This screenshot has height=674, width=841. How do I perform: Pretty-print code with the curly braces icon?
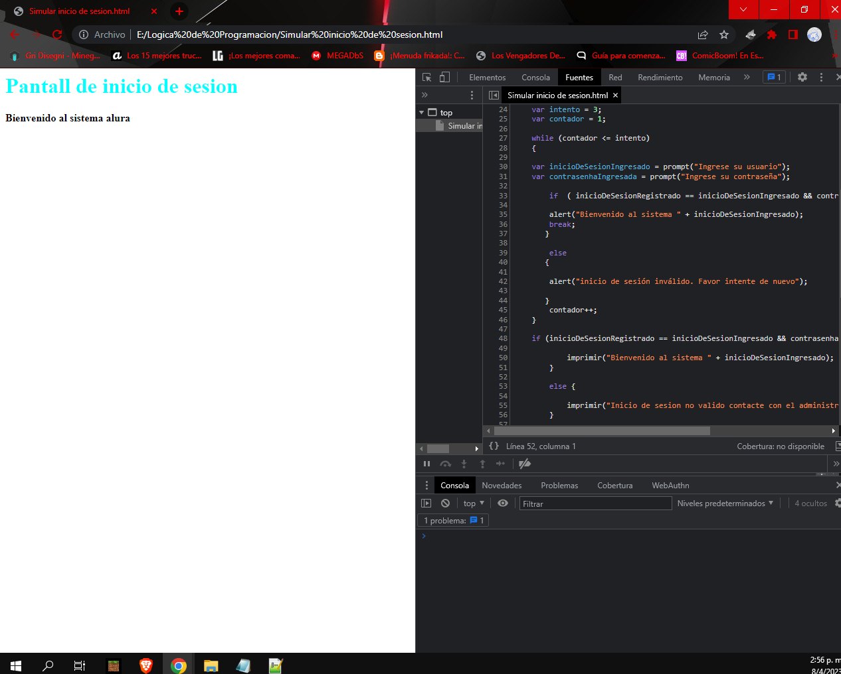494,446
